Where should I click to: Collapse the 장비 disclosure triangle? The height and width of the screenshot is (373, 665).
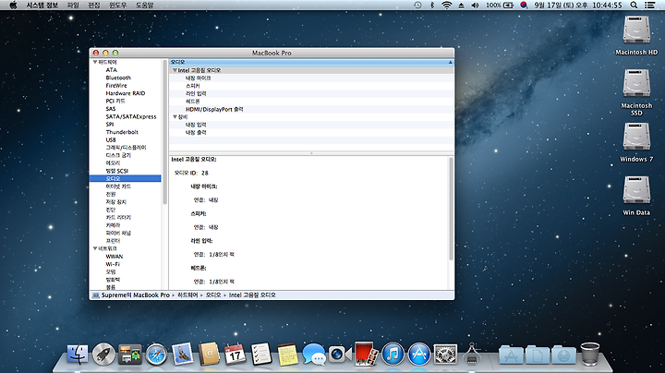click(175, 116)
